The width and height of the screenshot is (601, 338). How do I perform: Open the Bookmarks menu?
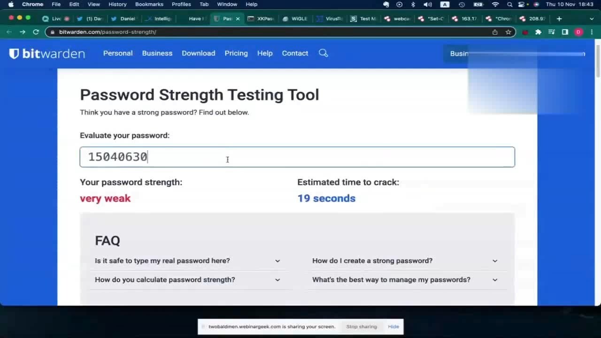149,4
